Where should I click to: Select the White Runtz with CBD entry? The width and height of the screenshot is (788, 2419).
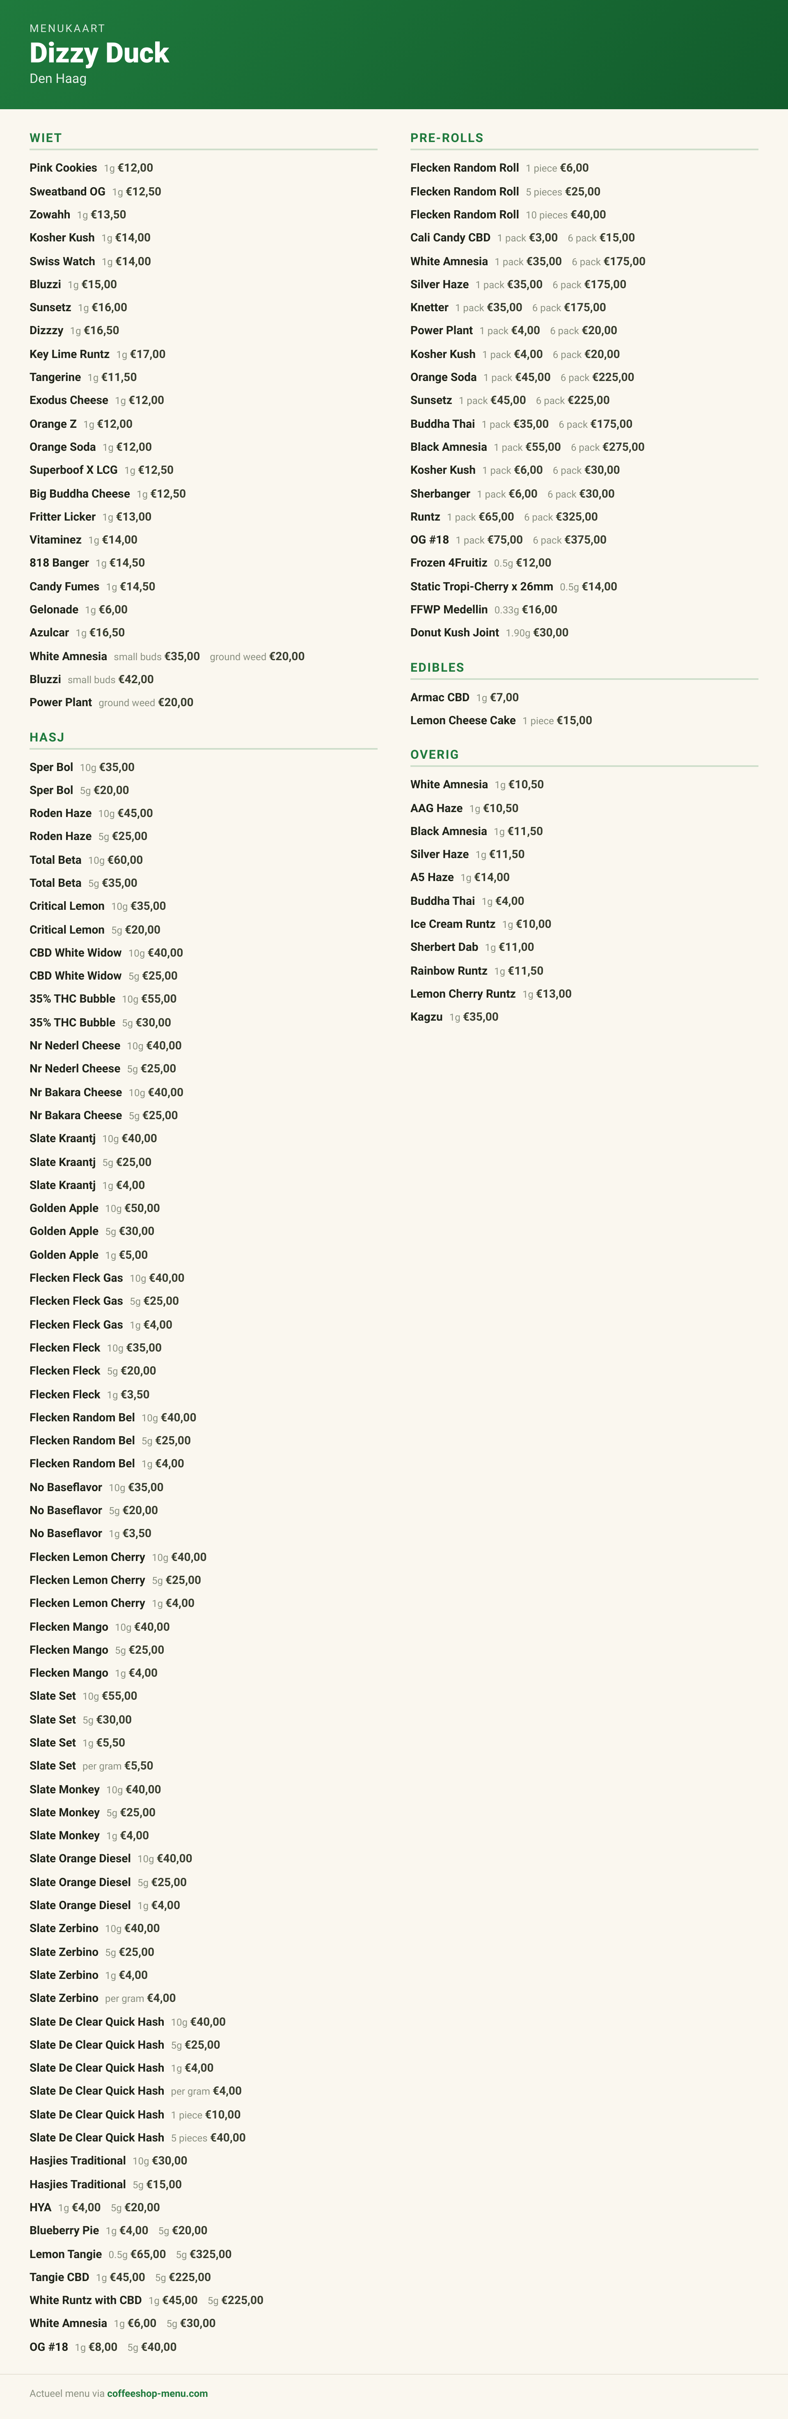pos(147,2300)
